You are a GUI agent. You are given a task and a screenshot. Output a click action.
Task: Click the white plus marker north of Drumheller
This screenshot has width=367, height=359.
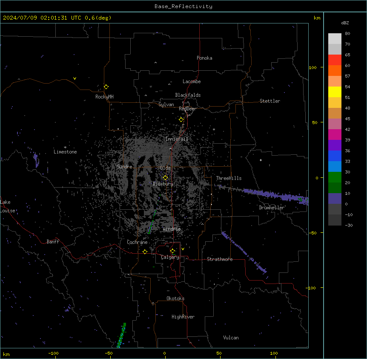pyautogui.click(x=261, y=160)
